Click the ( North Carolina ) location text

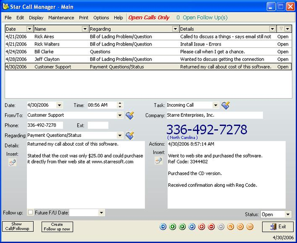point(182,138)
